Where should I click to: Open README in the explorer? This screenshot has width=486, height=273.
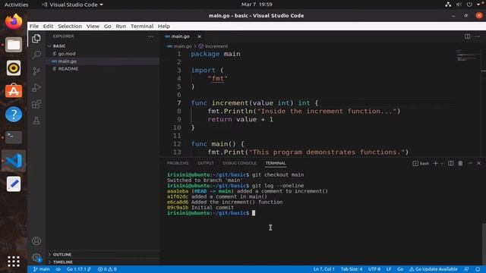103,69
